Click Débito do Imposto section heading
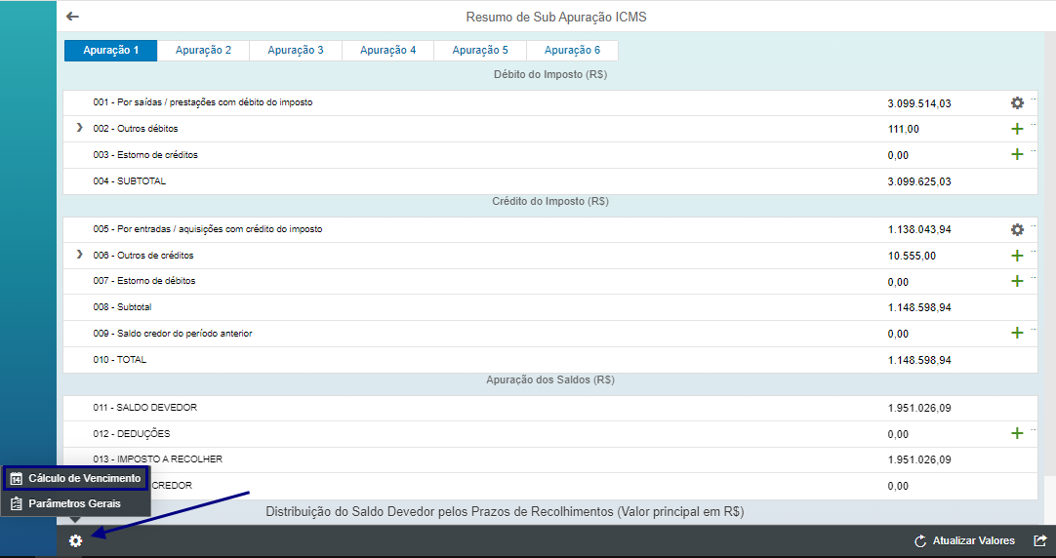Viewport: 1056px width, 558px height. [x=550, y=75]
